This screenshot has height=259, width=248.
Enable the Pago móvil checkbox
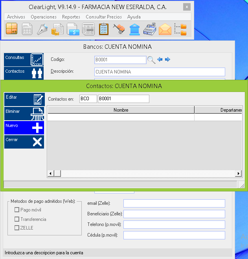pyautogui.click(x=17, y=210)
